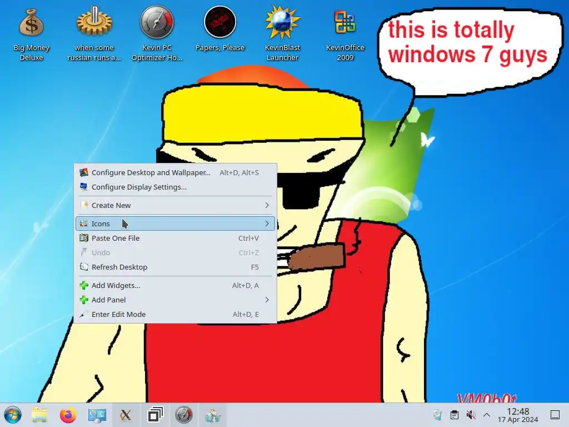Choose Configure Desktop and Wallpaper...
Screen dimensions: 569x427
click(175, 172)
